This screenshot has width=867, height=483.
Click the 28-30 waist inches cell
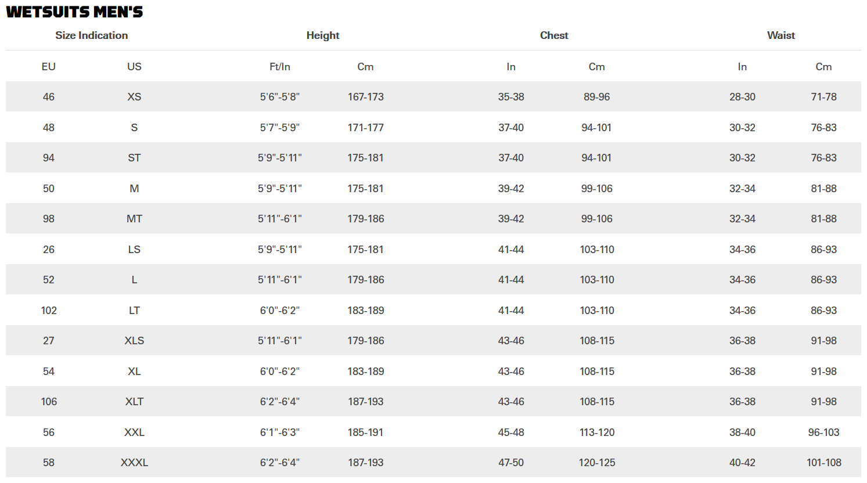click(743, 97)
